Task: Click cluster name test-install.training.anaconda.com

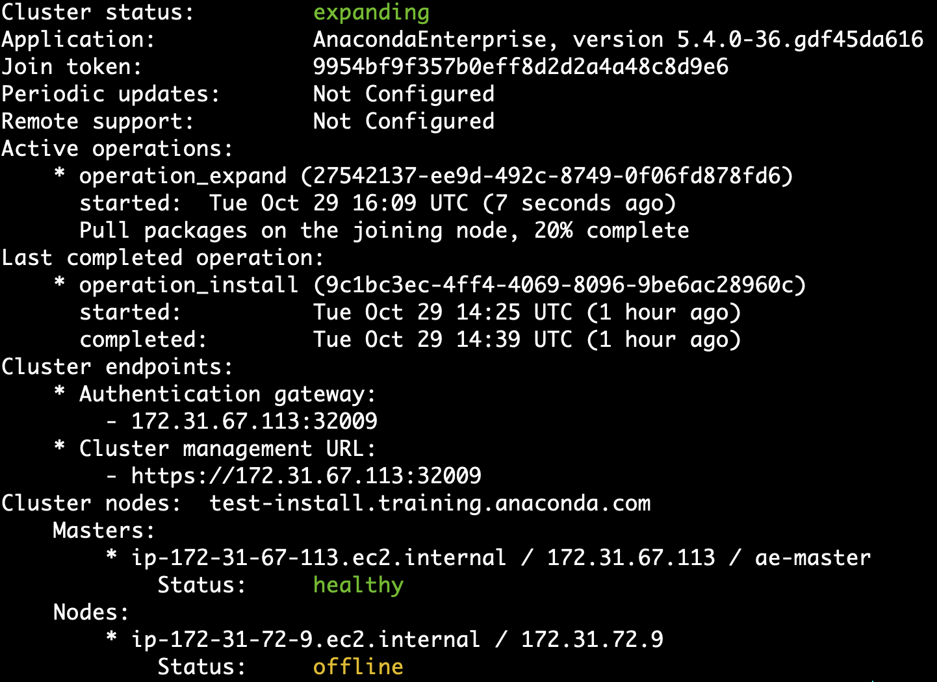Action: [430, 503]
